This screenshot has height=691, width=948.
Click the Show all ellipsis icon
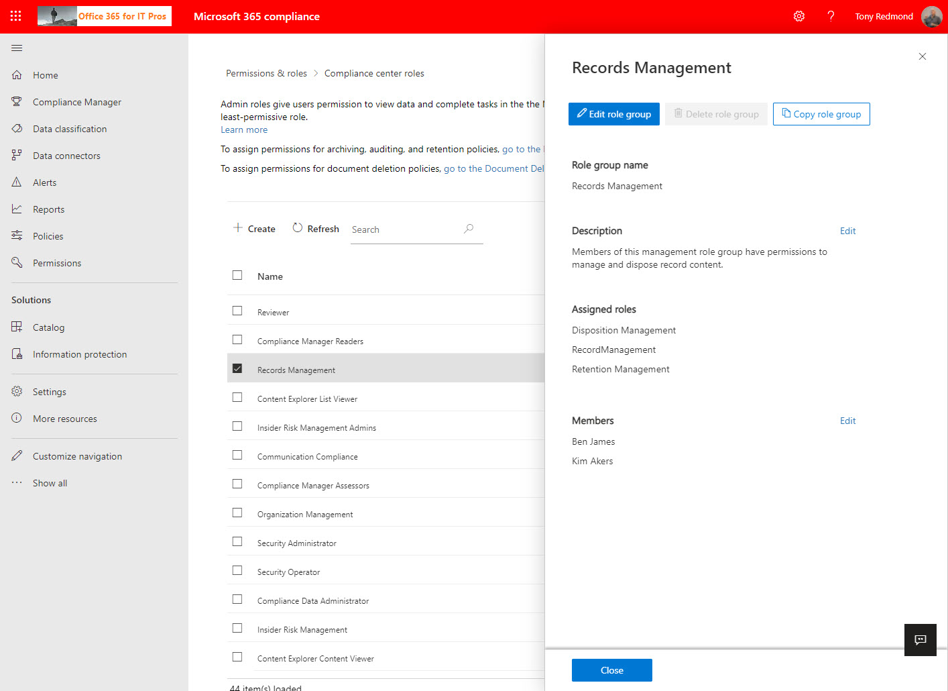[17, 482]
